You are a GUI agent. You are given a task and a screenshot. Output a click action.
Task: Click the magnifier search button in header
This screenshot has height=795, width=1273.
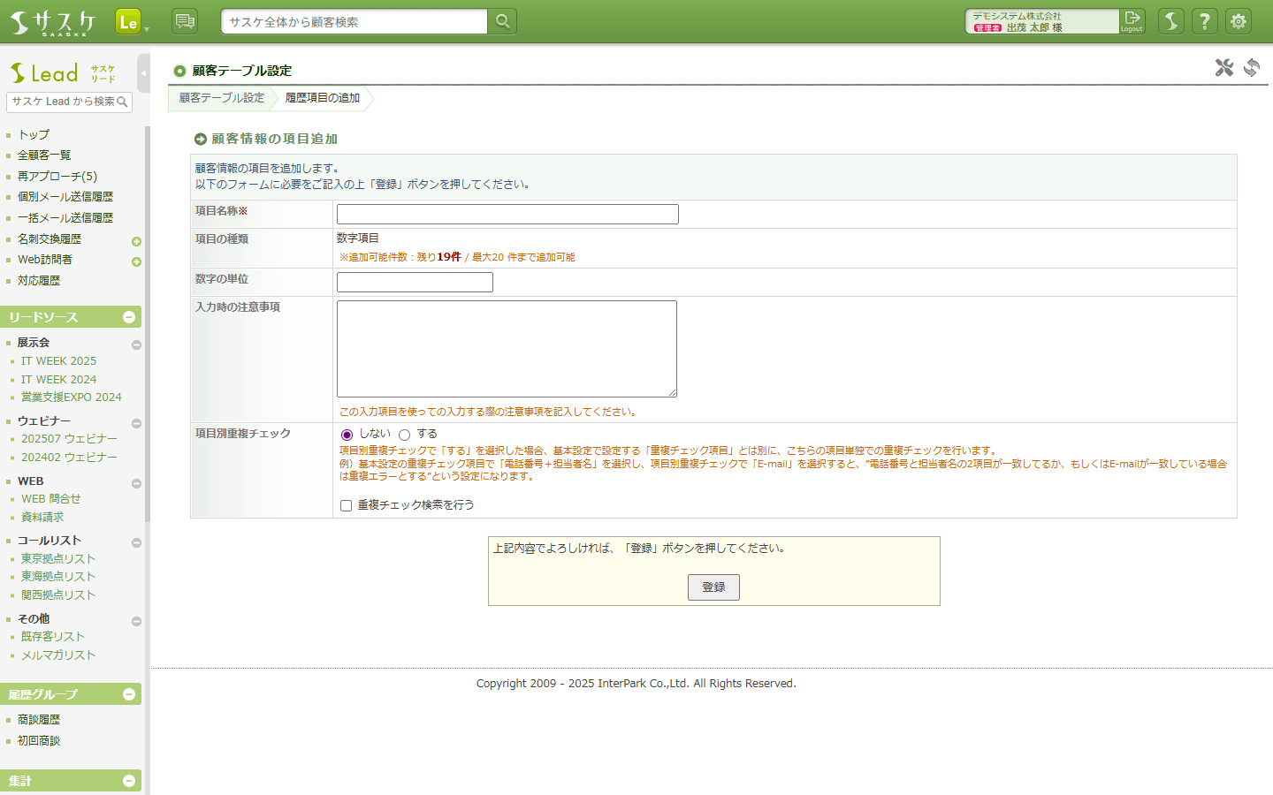pos(502,21)
